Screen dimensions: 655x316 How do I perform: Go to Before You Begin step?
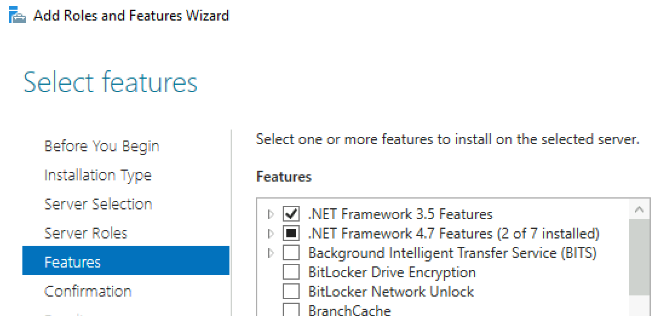[102, 146]
